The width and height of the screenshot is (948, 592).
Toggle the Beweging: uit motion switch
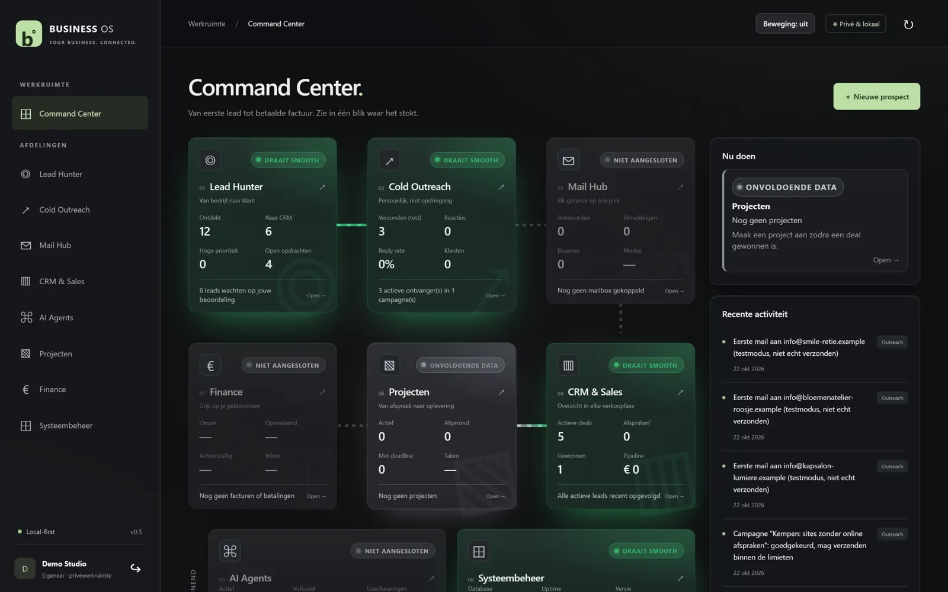click(x=785, y=24)
